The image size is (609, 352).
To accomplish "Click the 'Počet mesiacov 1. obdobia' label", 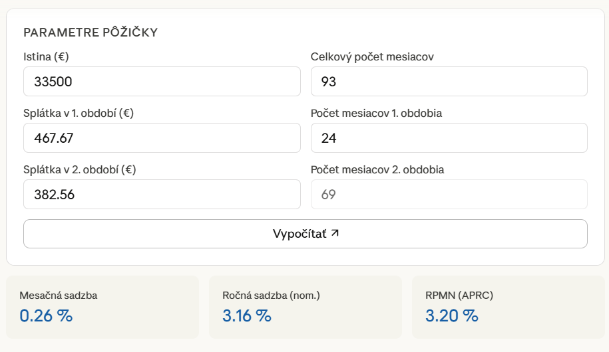I will [376, 113].
